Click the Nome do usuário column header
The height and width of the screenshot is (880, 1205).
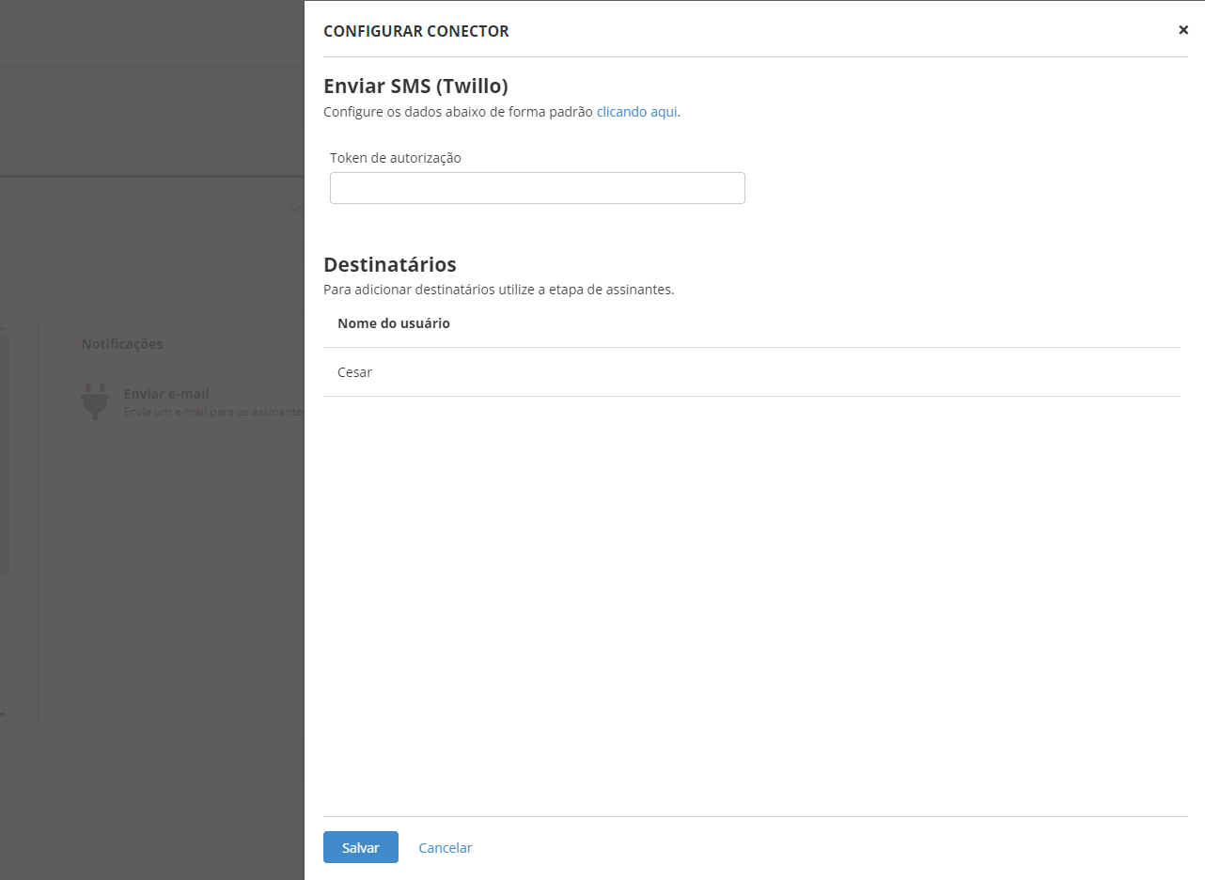394,323
